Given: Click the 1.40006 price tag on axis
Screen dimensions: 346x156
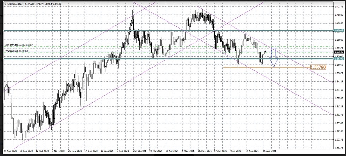Looking at the screenshot, I should pyautogui.click(x=338, y=31).
